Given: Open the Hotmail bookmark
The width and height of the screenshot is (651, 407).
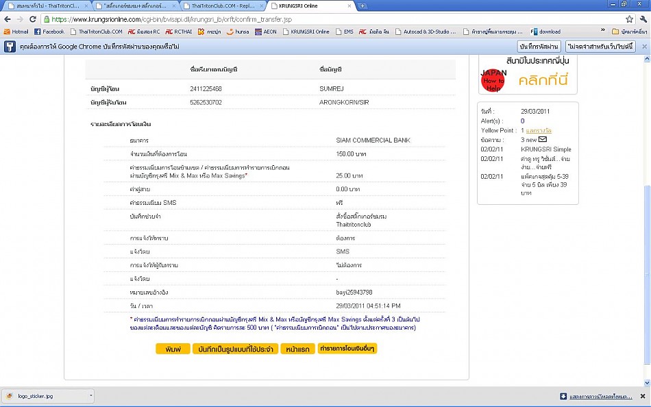Looking at the screenshot, I should coord(16,32).
